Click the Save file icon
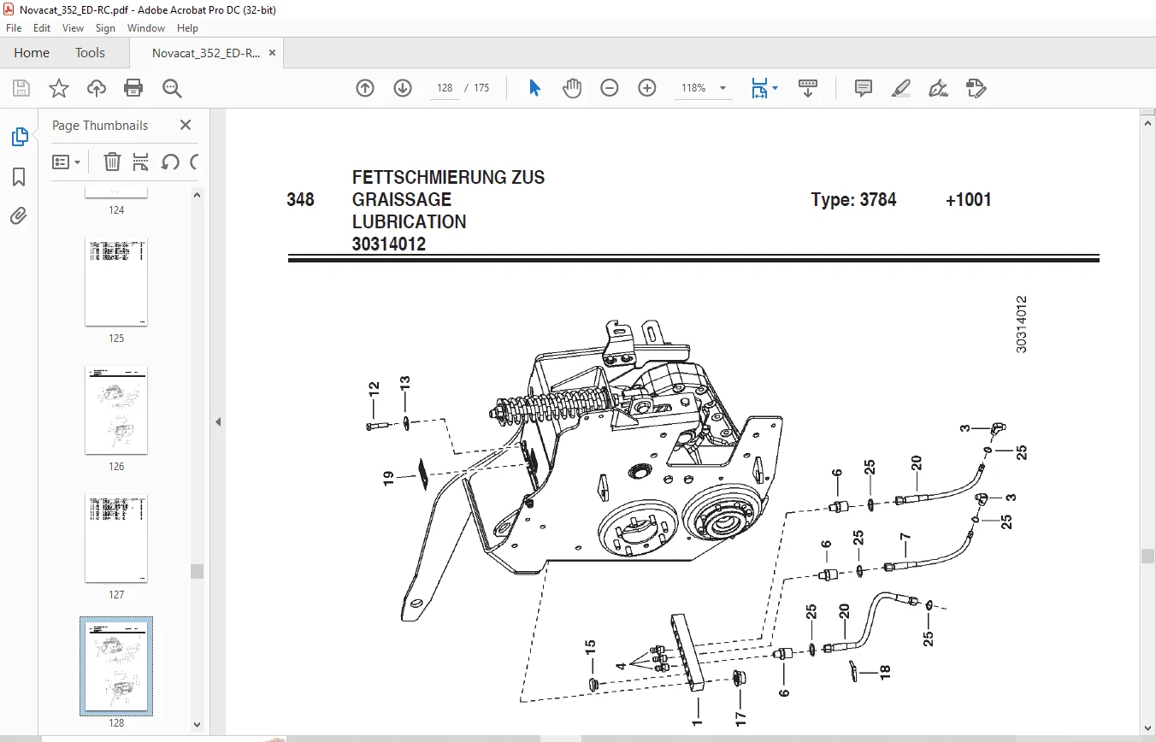This screenshot has width=1156, height=742. (x=21, y=88)
